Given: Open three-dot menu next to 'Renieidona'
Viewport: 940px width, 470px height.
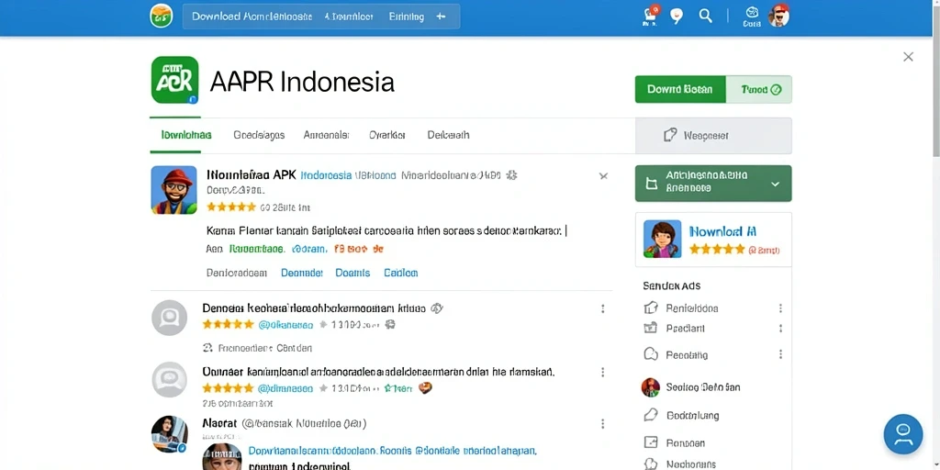Looking at the screenshot, I should coord(780,308).
